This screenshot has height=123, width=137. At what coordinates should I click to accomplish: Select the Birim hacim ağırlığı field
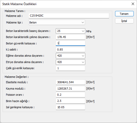tap(71, 101)
